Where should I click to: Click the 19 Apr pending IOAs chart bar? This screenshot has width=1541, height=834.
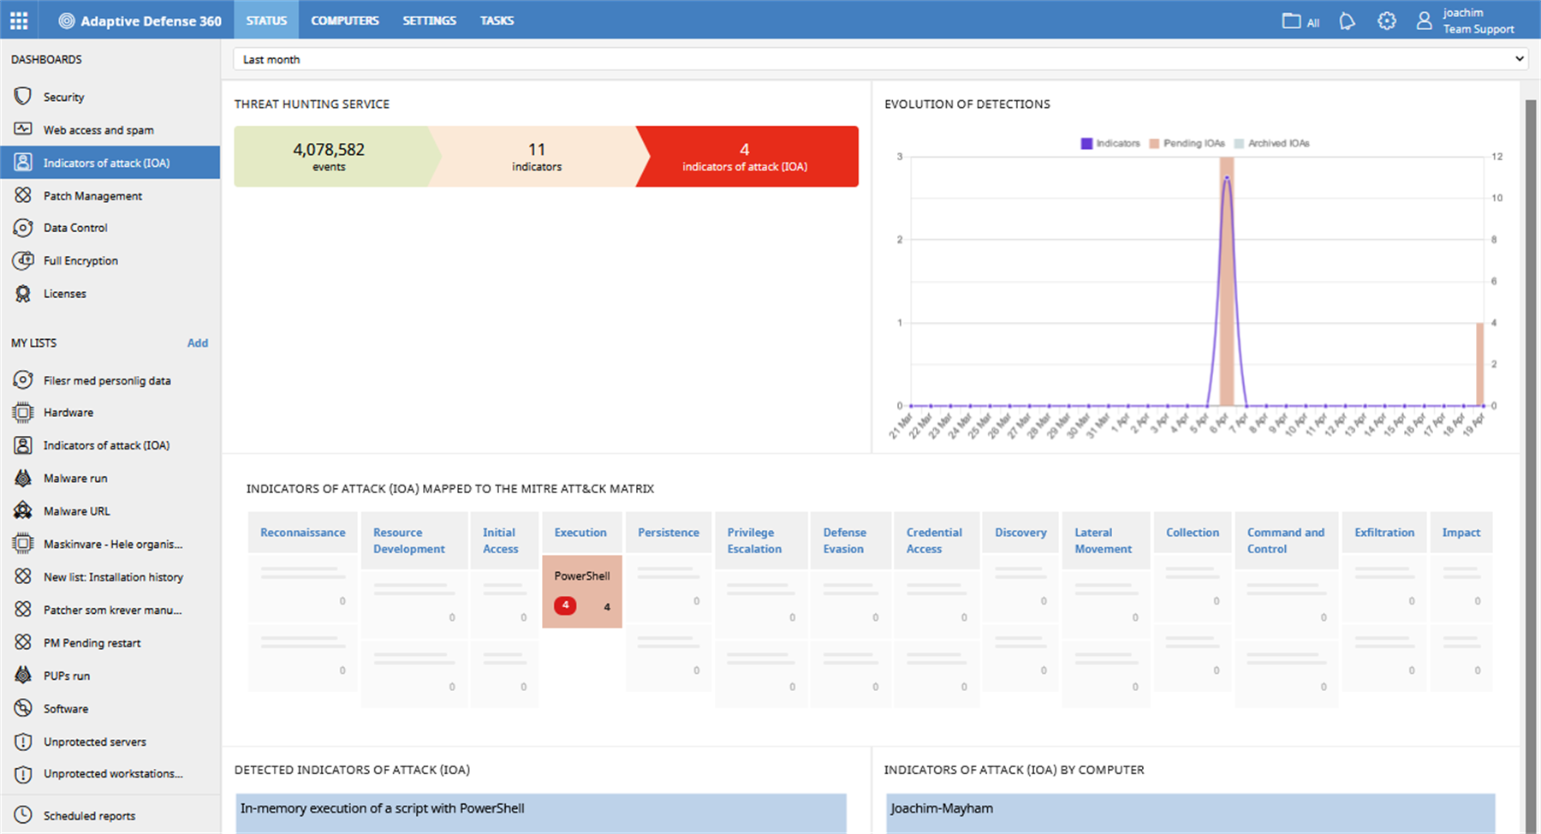point(1479,364)
